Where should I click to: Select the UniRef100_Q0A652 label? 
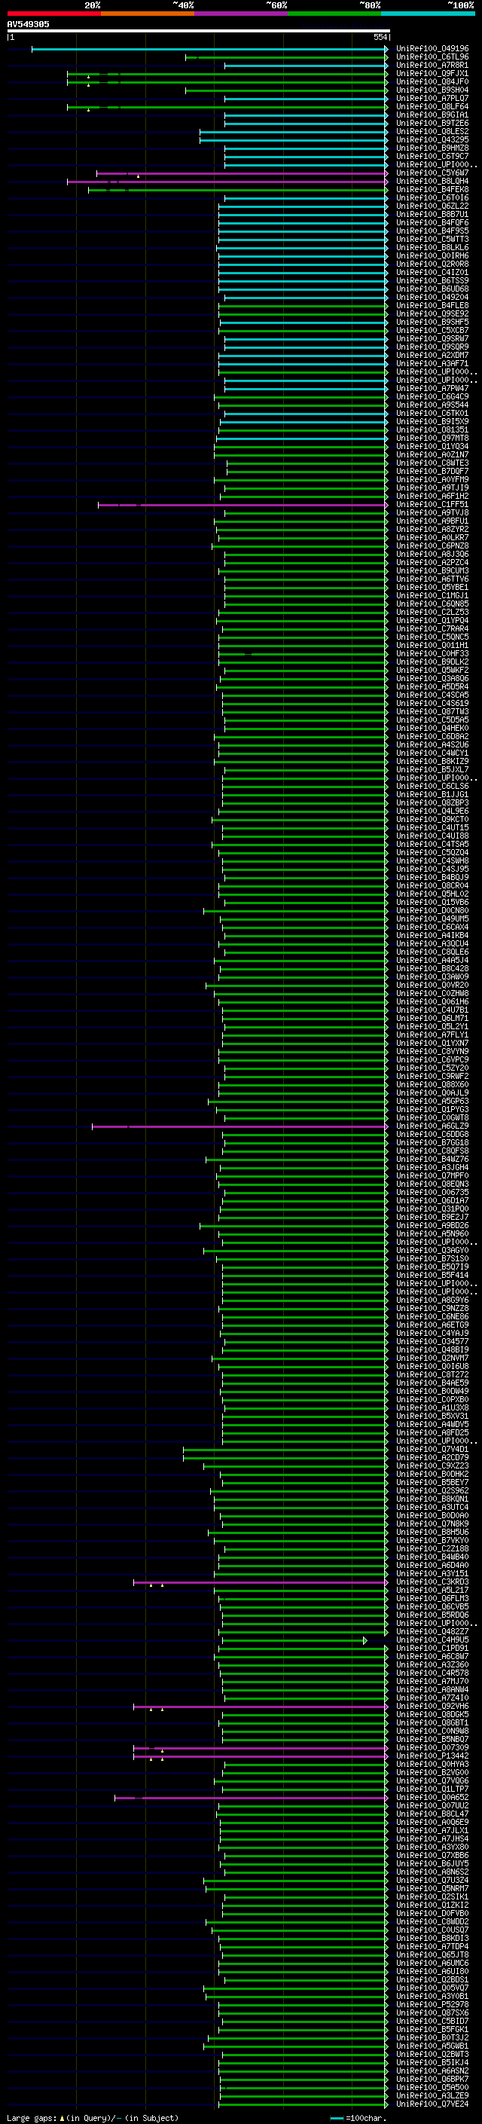(432, 1798)
